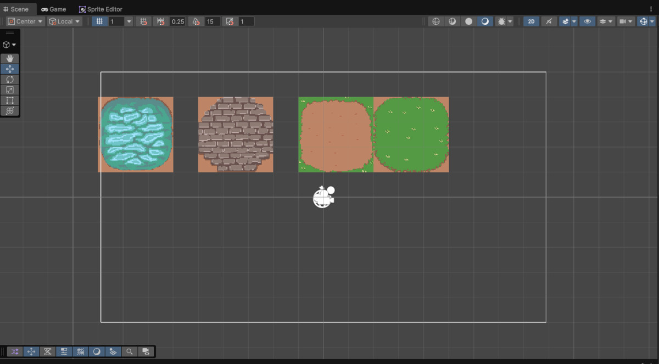This screenshot has width=659, height=364.
Task: Click the shuffle arrows icon in bottom toolbar
Action: coord(15,351)
